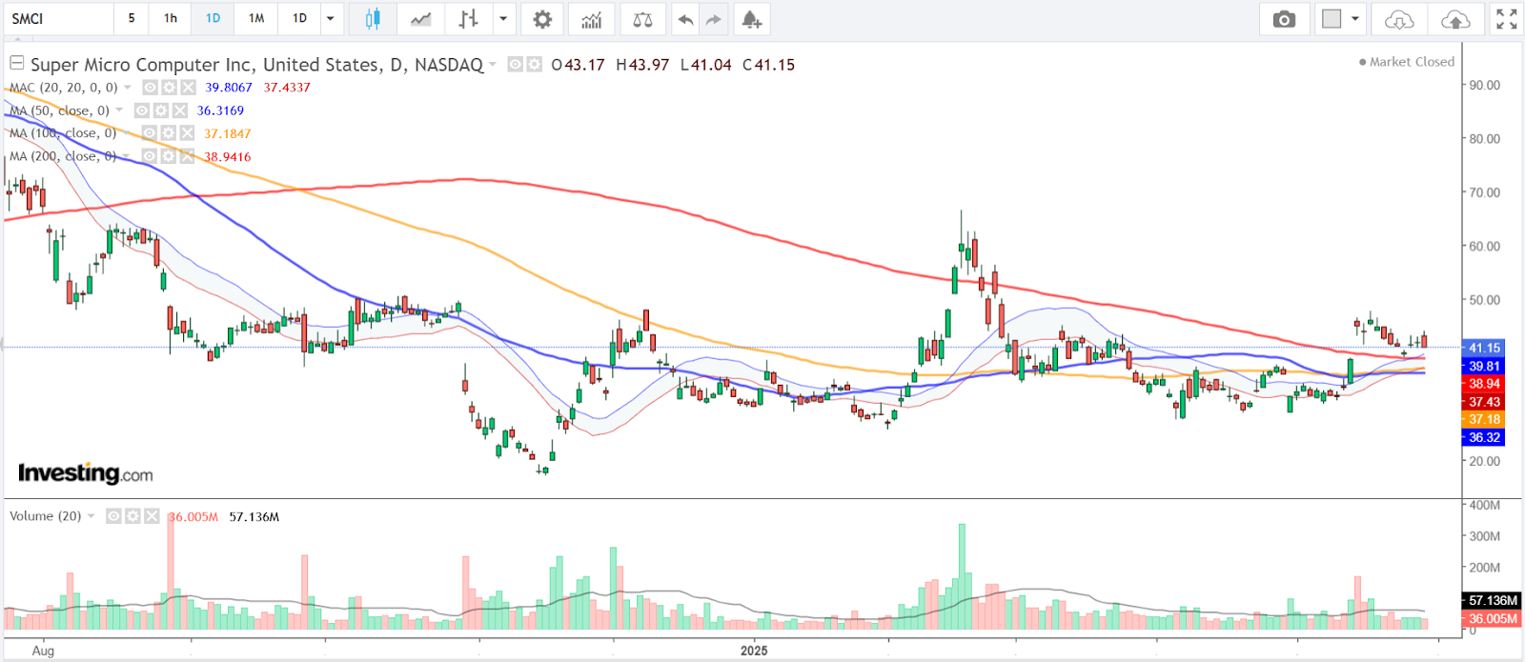1525x662 pixels.
Task: Expand the chart style dropdown arrow
Action: 503,19
